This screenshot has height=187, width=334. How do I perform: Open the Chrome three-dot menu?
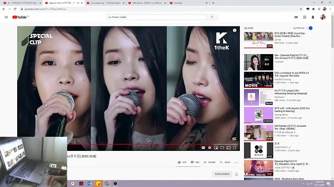click(330, 9)
